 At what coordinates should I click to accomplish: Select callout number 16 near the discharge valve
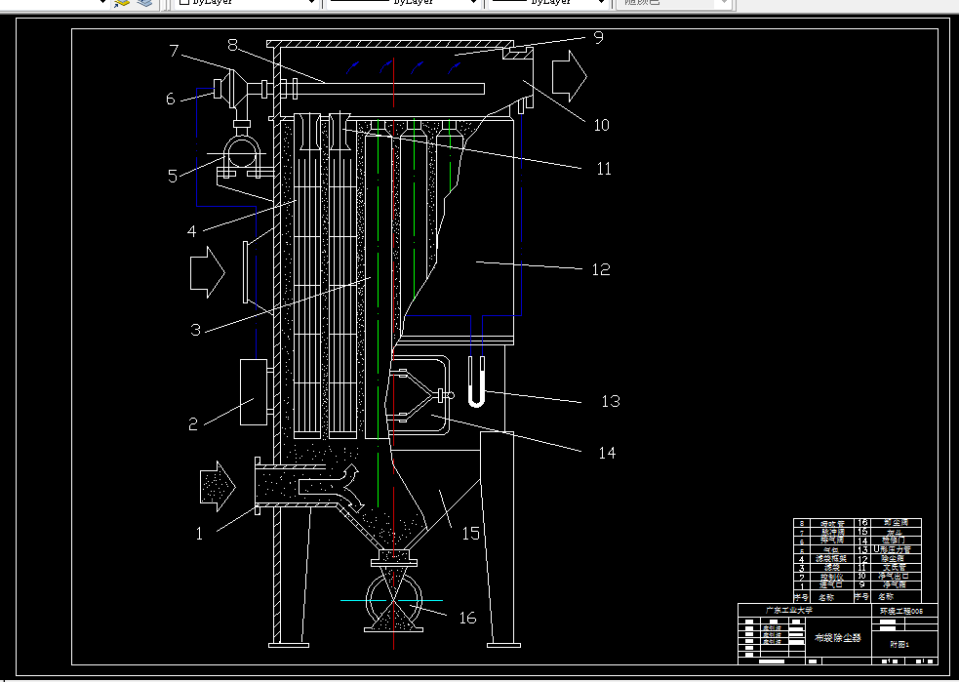tap(468, 618)
